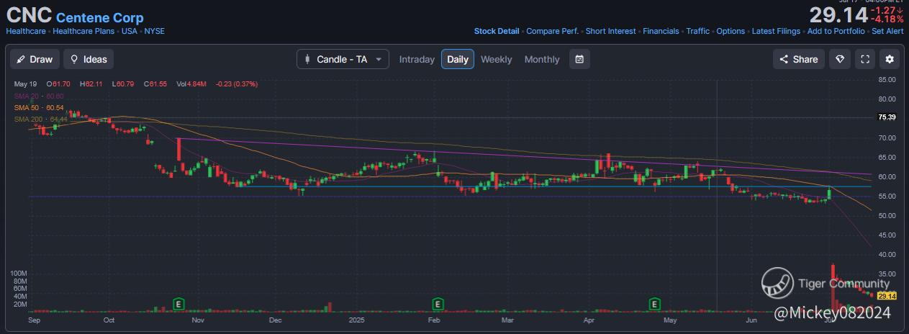Open the Draw tool
Viewport: 909px width, 334px height.
(35, 59)
